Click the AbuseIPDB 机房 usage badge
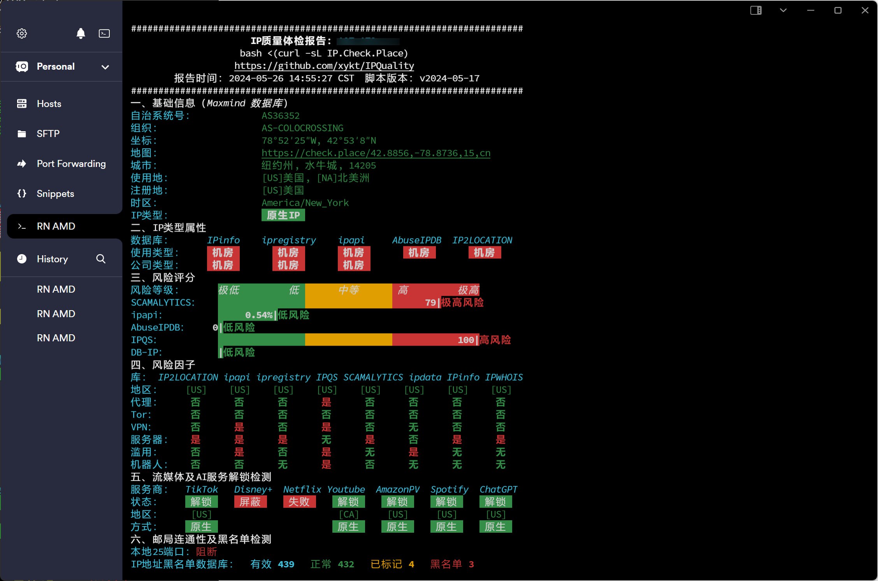Screen dimensions: 878x581 point(419,253)
